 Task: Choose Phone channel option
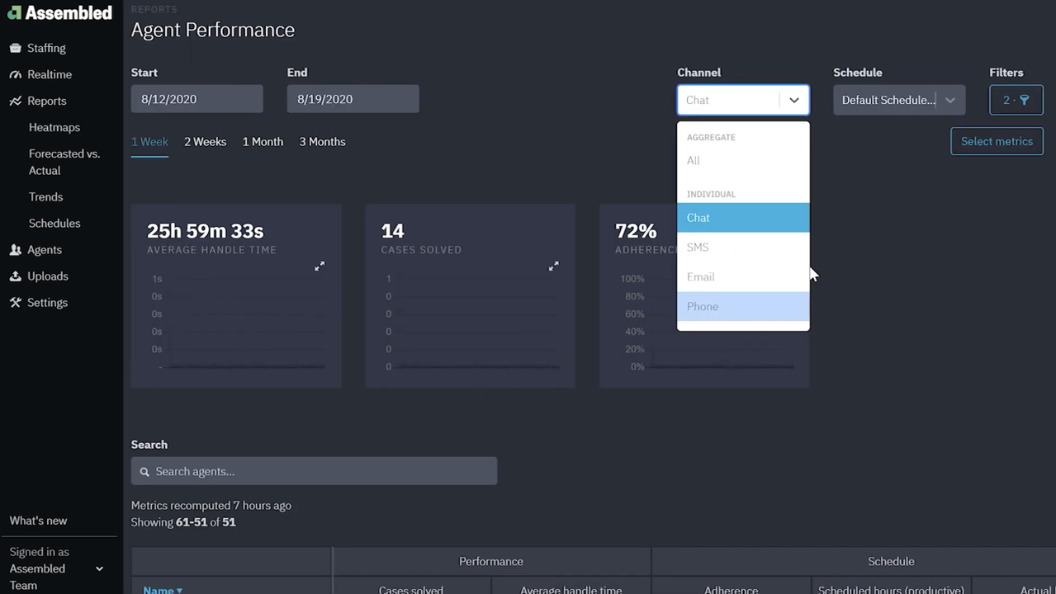point(743,307)
